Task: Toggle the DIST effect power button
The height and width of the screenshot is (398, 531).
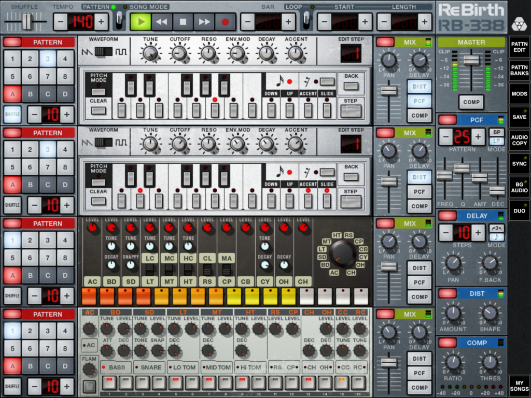Action: pos(447,293)
